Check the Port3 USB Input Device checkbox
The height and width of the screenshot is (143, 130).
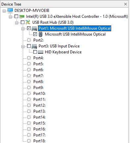coord(29,46)
